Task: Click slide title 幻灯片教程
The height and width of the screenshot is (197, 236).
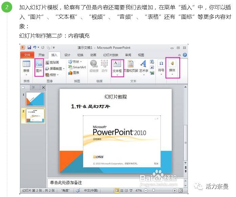Action: point(115,97)
